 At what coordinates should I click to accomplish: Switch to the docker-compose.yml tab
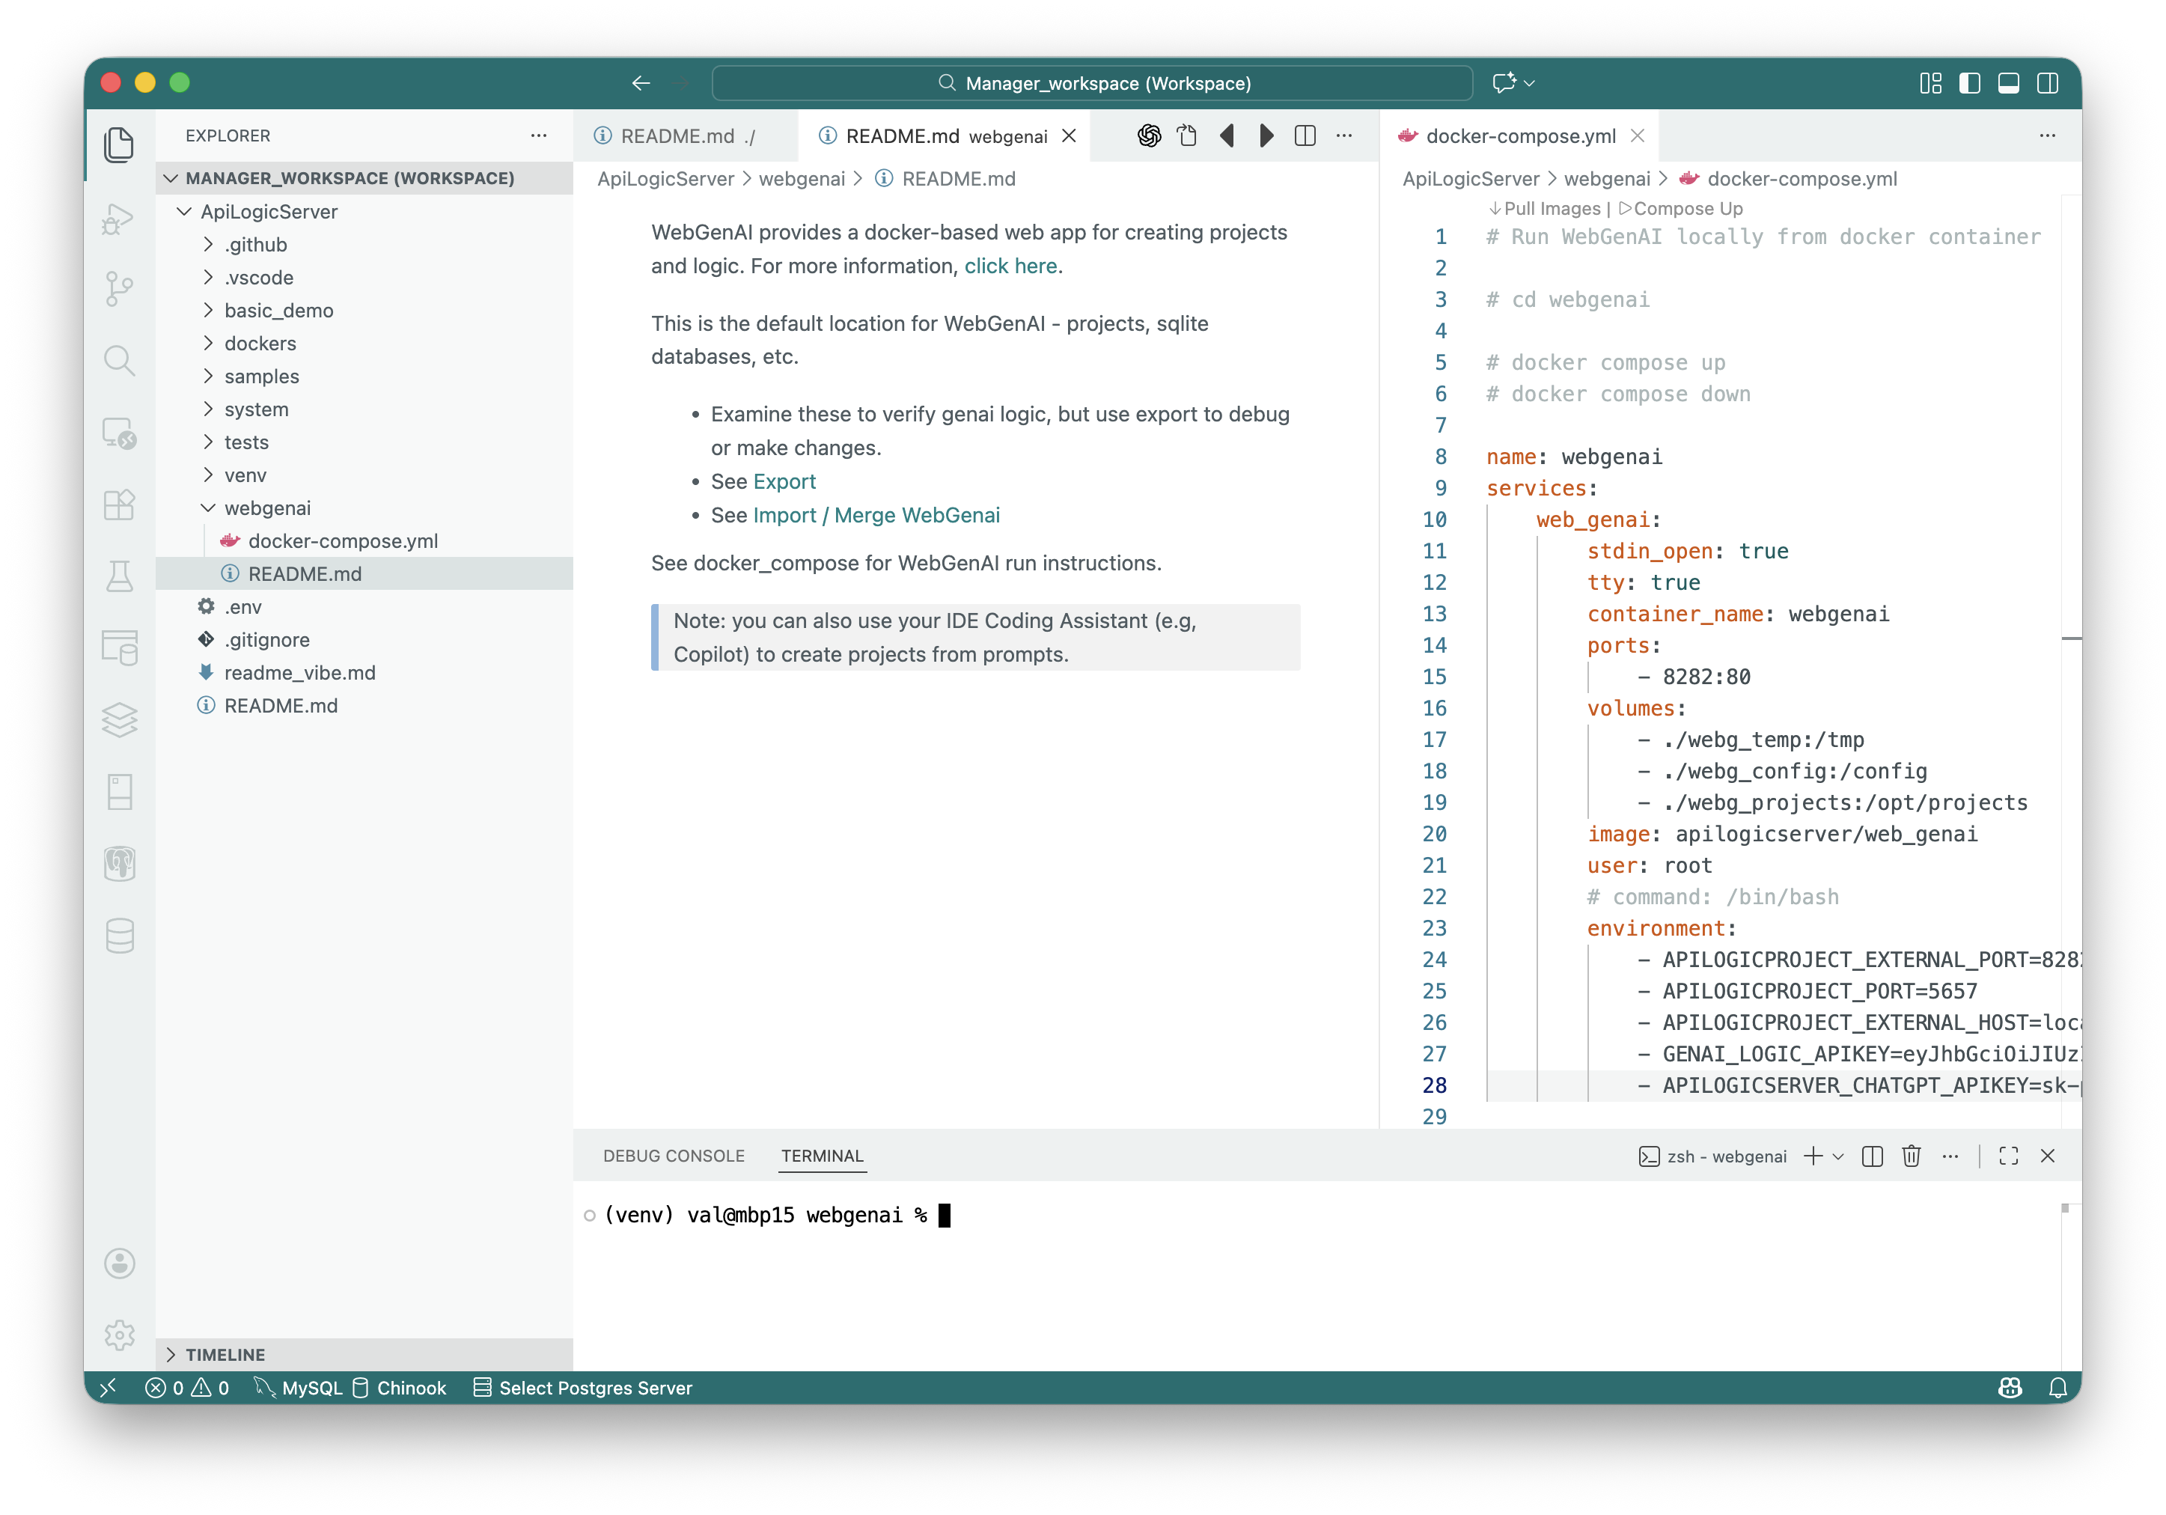pyautogui.click(x=1520, y=135)
